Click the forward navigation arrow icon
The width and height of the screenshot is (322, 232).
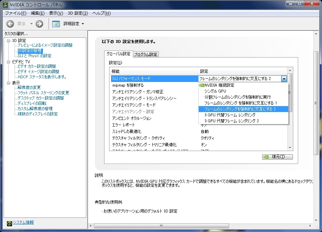pyautogui.click(x=39, y=24)
